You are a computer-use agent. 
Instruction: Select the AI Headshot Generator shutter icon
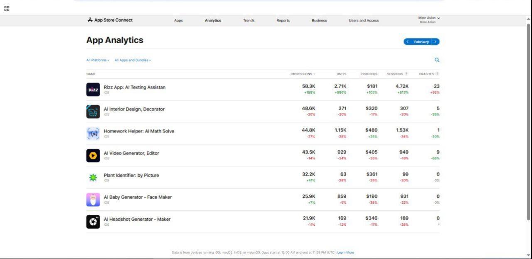click(x=93, y=222)
